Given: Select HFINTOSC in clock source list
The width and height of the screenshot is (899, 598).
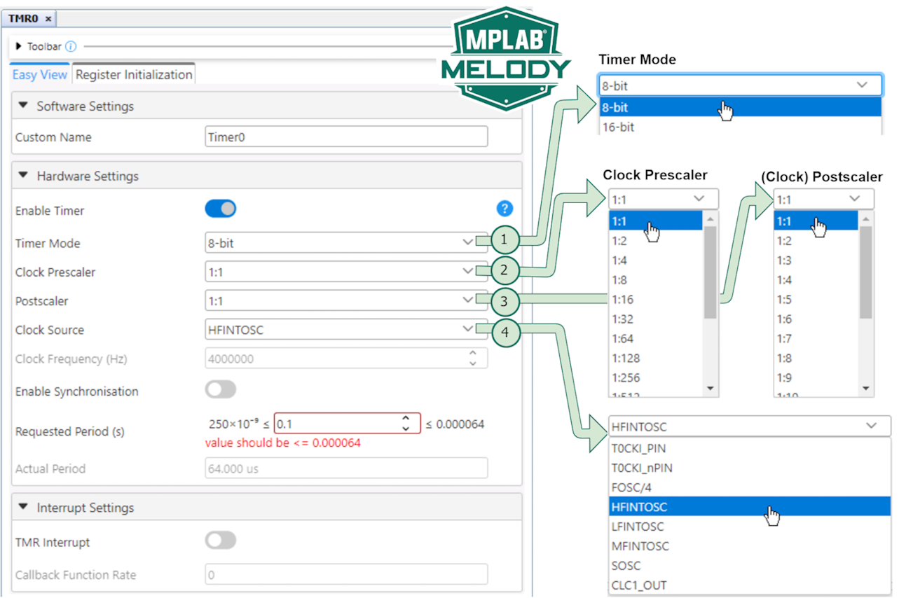Looking at the screenshot, I should [x=750, y=507].
